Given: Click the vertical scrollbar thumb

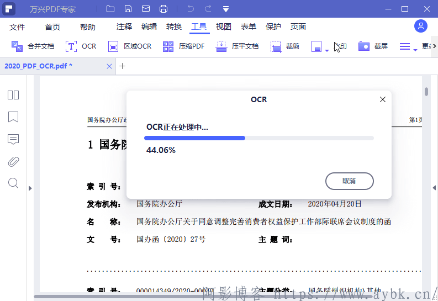Looking at the screenshot, I should 426,92.
